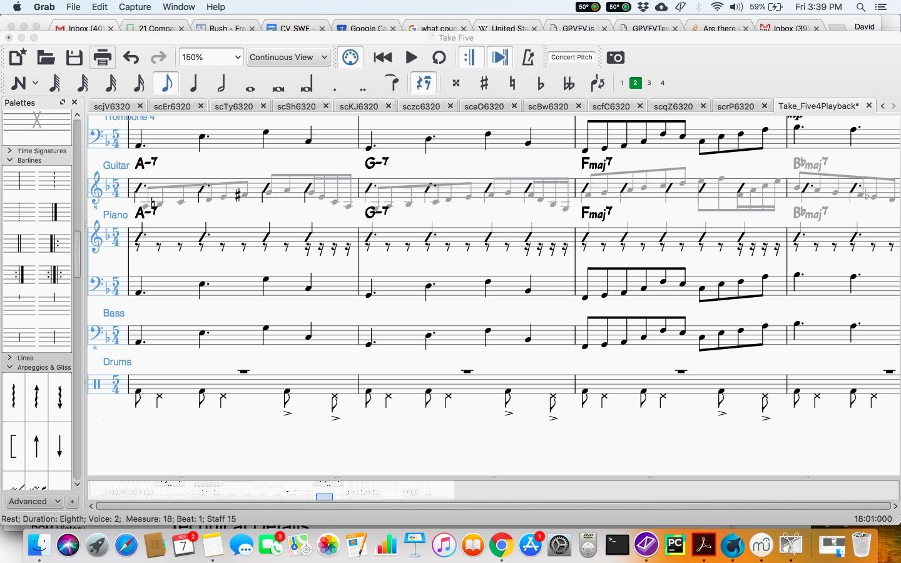Viewport: 901px width, 563px height.
Task: Apply natural accidental
Action: click(x=512, y=83)
